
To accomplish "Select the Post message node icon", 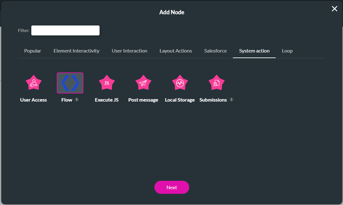I will pos(143,83).
